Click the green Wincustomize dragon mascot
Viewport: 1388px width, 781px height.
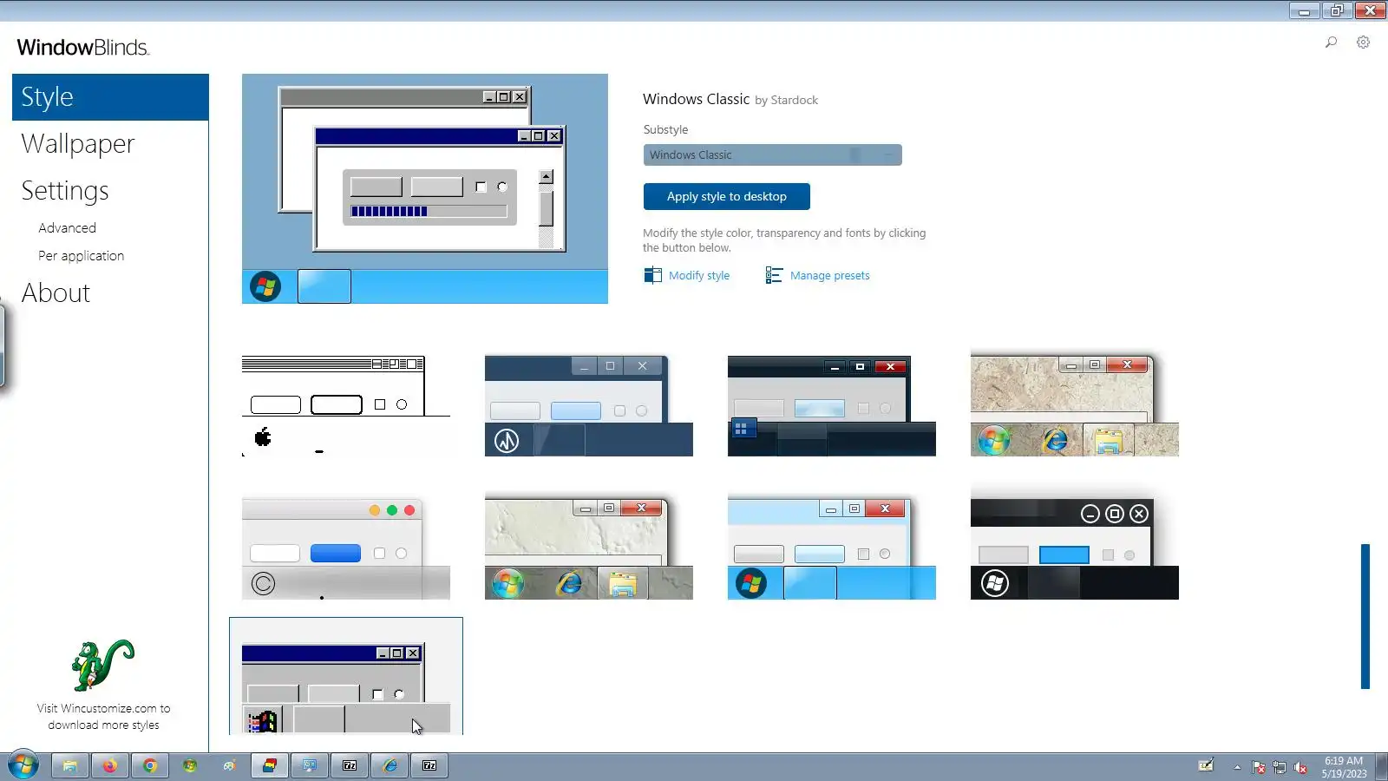click(x=103, y=665)
